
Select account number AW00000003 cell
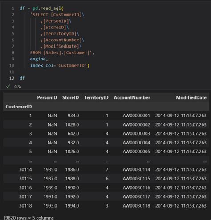pyautogui.click(x=136, y=133)
